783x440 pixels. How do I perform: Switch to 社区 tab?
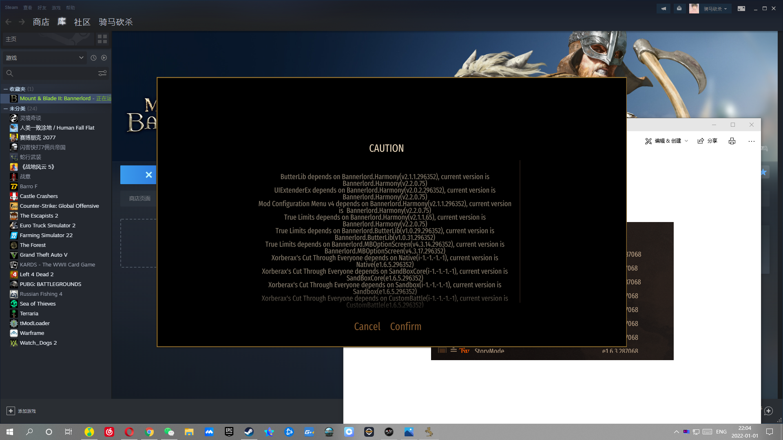(x=82, y=22)
